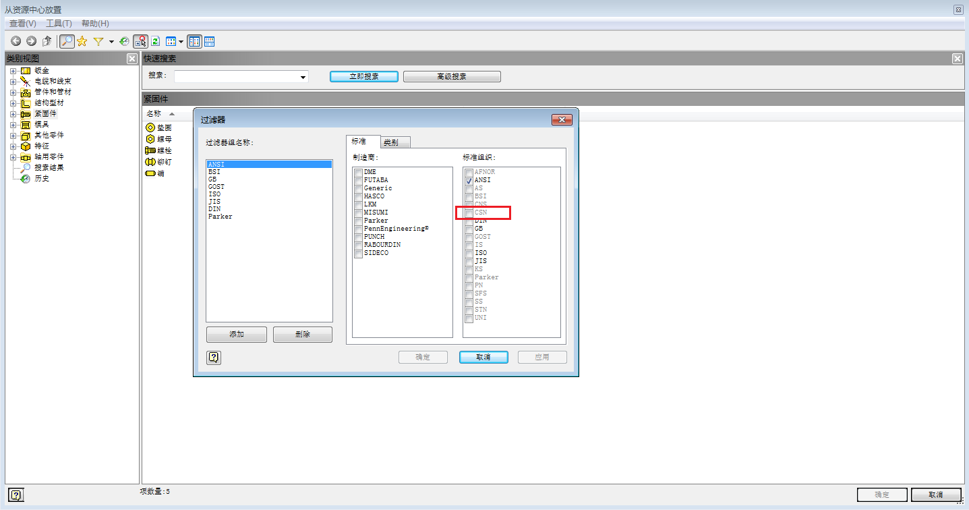Select GOST in filter group list
The image size is (969, 510).
pos(269,187)
